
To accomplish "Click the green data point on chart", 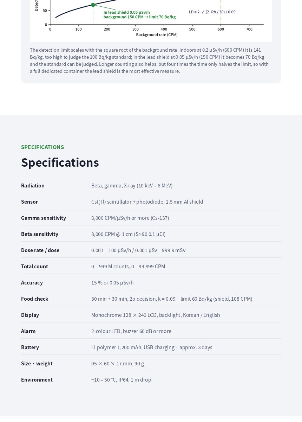I will point(93,5).
